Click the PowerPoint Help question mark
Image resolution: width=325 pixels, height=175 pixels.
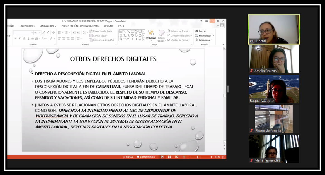201,21
